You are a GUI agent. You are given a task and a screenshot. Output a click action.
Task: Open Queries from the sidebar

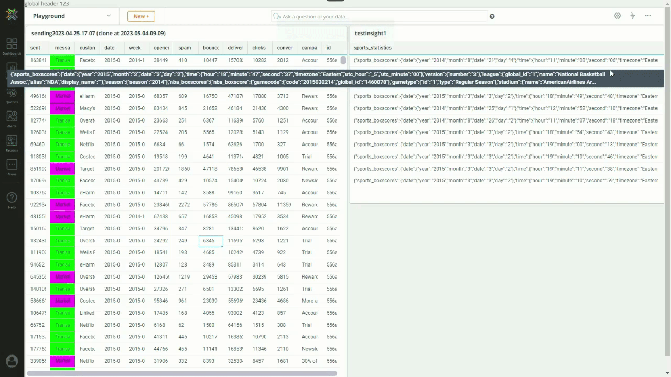pos(12,95)
